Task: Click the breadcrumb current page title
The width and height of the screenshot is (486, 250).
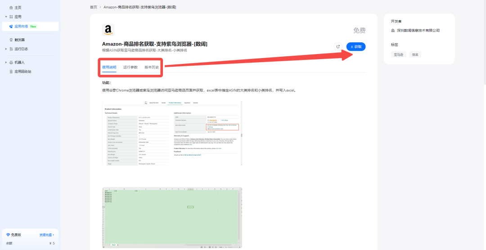Action: (x=140, y=7)
